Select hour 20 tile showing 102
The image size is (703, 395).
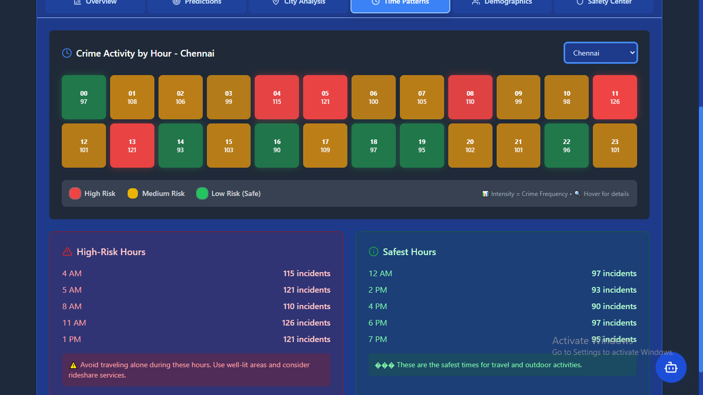click(470, 146)
